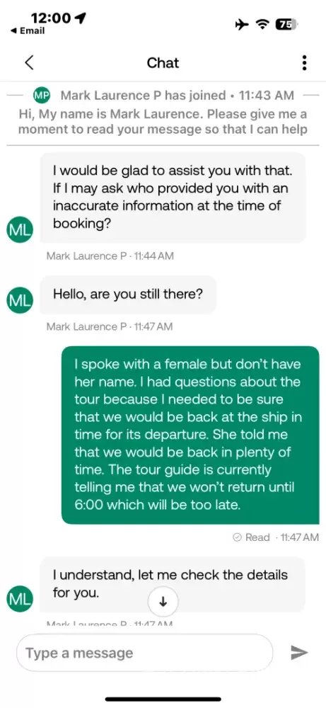The image size is (326, 708).
Task: Tap the Chat title header
Action: (x=163, y=63)
